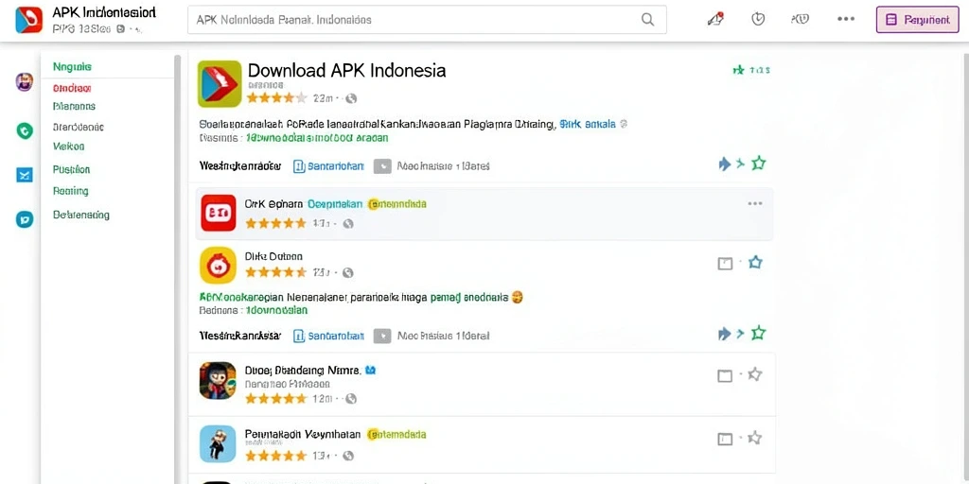
Task: Click the blue envelope sidebar icon
Action: 24,175
